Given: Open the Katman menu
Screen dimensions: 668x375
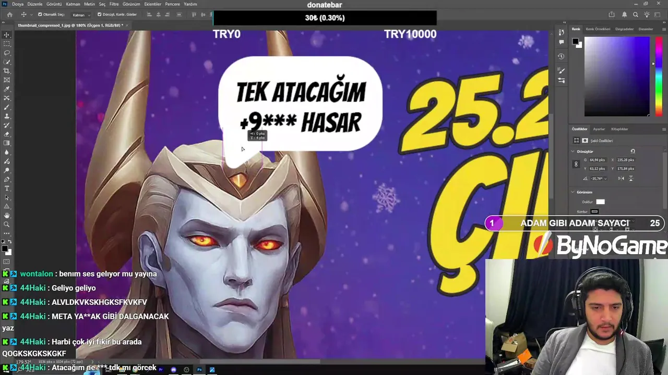Looking at the screenshot, I should (73, 4).
